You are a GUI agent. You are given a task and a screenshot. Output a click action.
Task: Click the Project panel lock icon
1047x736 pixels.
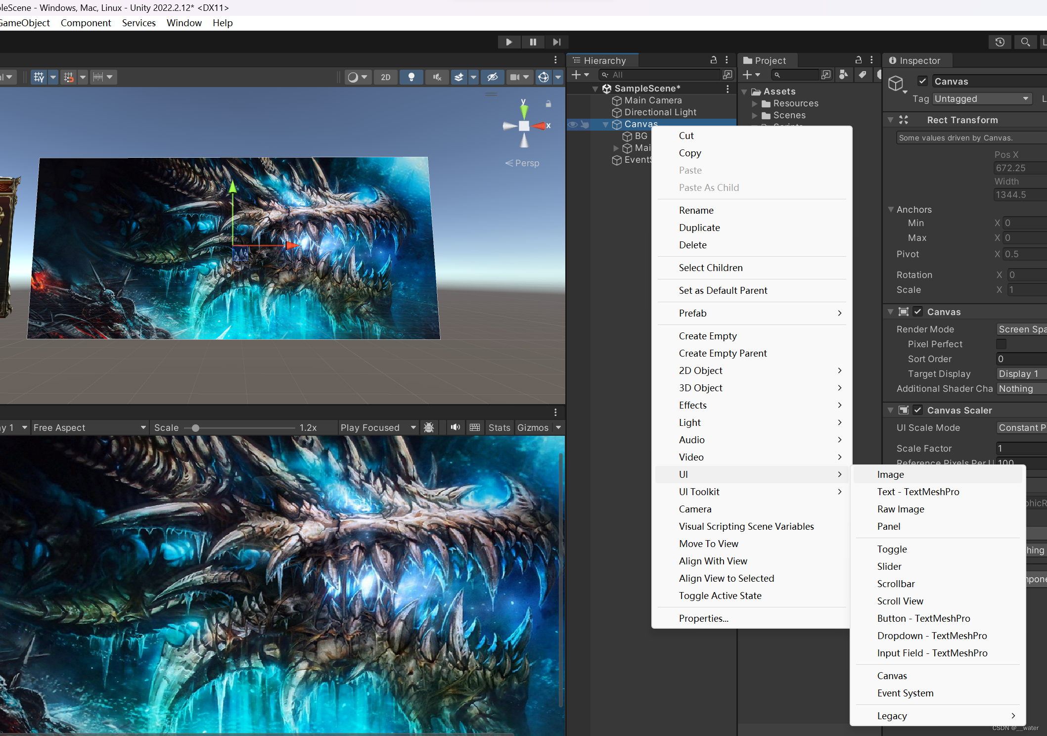click(x=859, y=60)
